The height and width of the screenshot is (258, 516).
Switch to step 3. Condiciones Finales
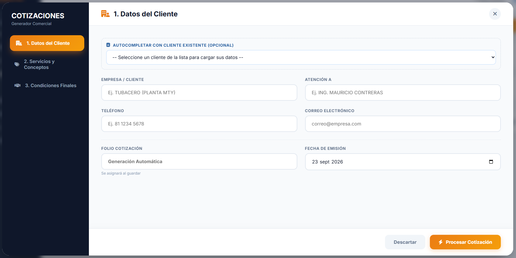[47, 86]
